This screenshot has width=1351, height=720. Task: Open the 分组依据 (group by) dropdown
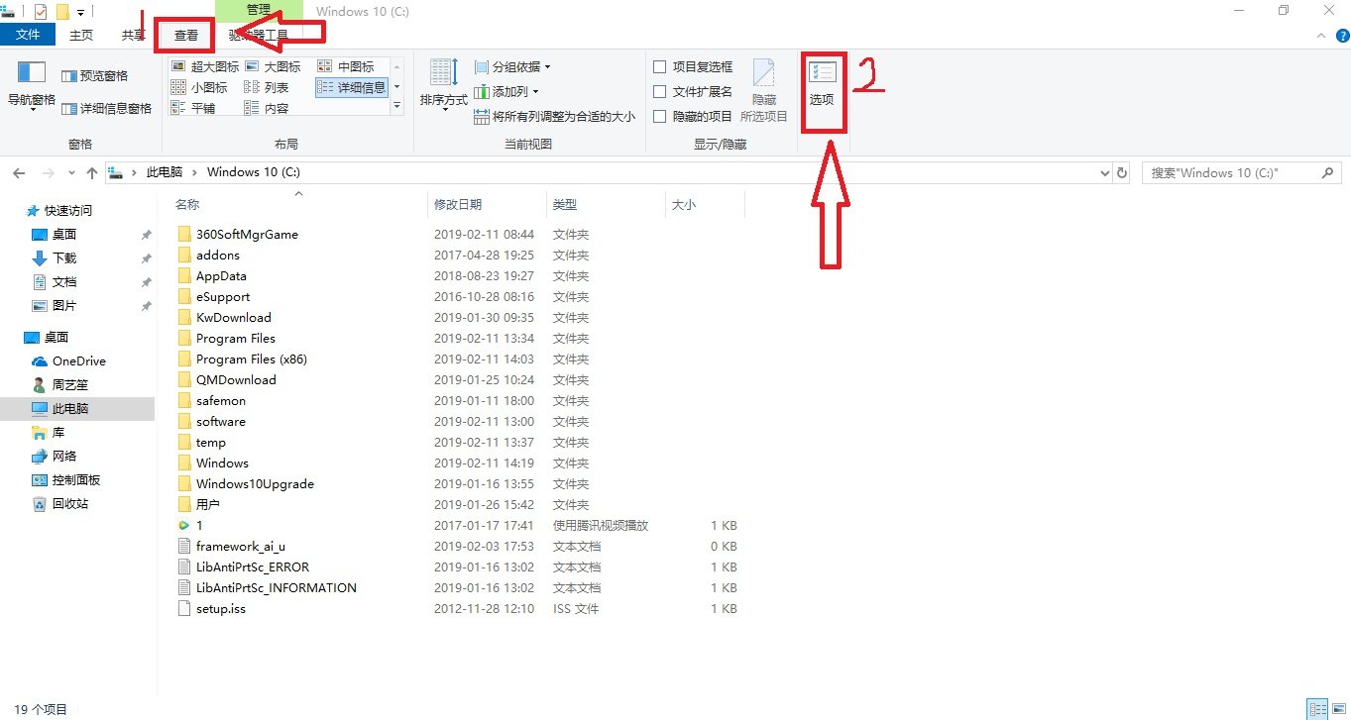(511, 66)
